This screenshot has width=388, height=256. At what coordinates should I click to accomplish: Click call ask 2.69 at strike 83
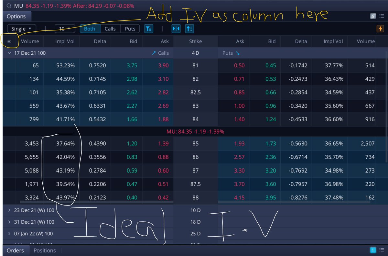click(163, 106)
